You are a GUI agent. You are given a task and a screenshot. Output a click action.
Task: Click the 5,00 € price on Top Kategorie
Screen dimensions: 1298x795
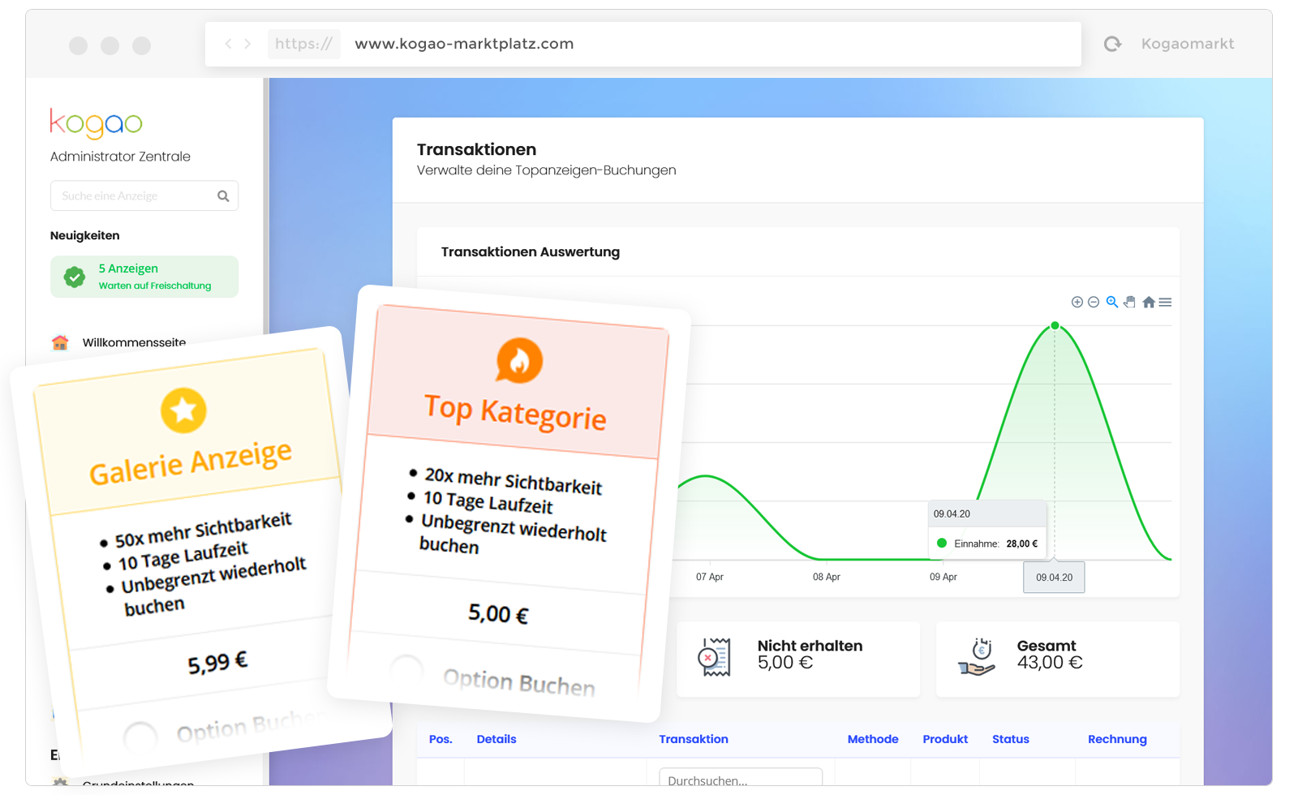click(498, 614)
